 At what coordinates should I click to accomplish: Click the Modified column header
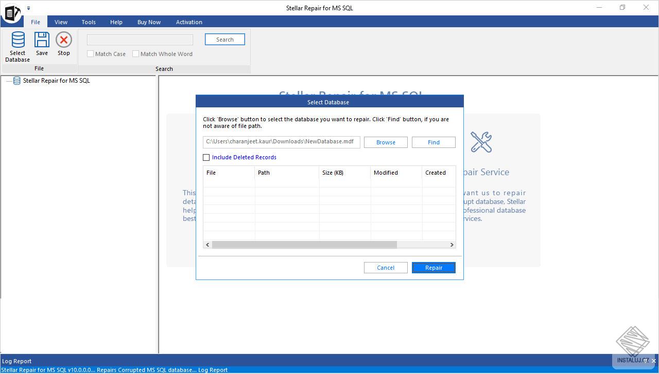[396, 173]
